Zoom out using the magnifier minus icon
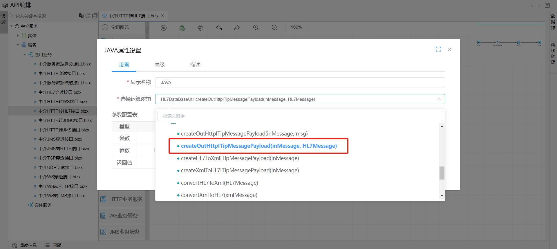 pos(274,28)
